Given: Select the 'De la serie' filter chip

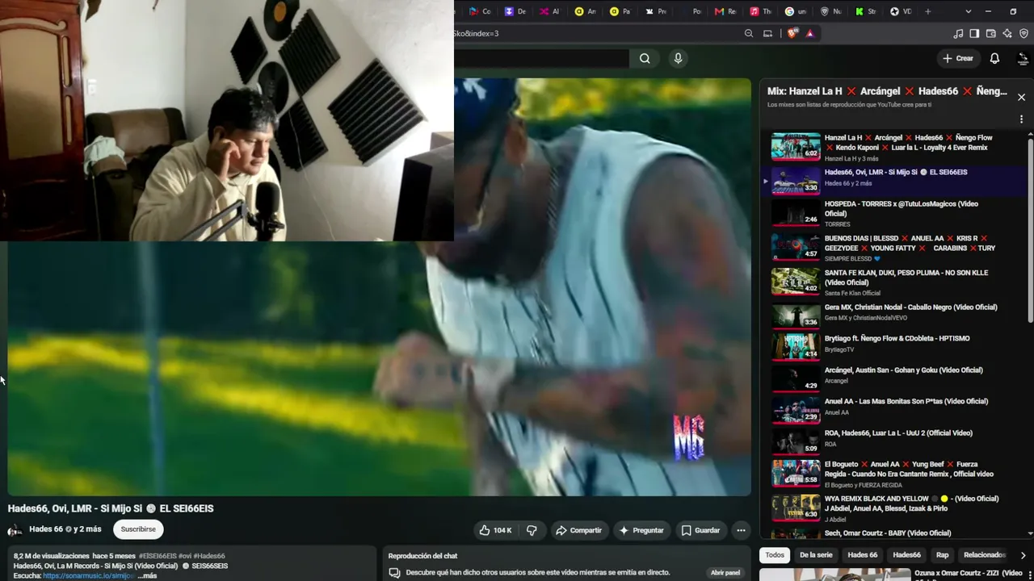Looking at the screenshot, I should click(816, 555).
